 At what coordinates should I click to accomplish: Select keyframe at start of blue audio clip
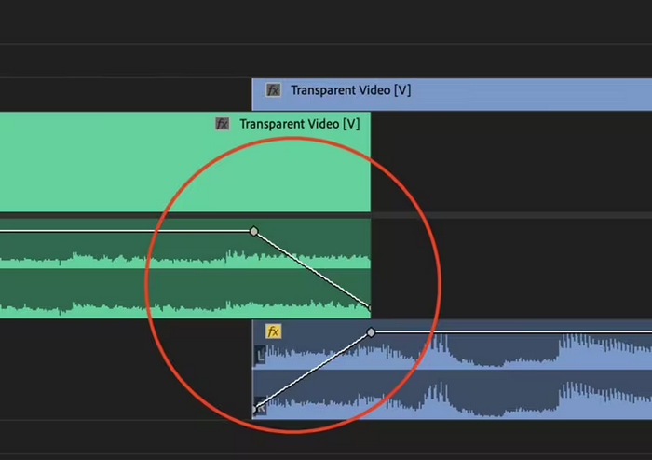254,410
